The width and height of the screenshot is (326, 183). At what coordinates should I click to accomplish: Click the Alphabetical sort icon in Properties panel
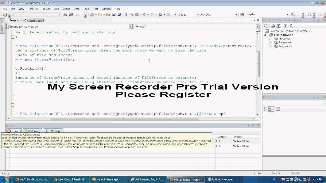pos(271,109)
